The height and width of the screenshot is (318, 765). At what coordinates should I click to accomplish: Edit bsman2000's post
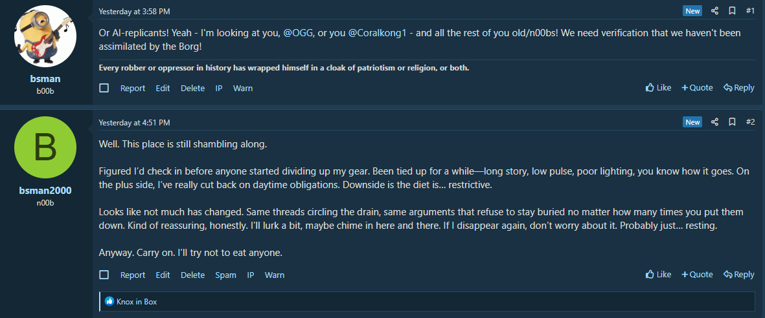pyautogui.click(x=163, y=275)
